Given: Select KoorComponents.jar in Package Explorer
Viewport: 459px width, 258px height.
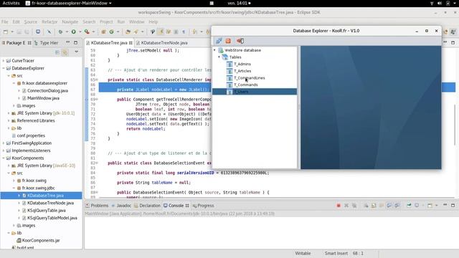Looking at the screenshot, I should pyautogui.click(x=41, y=241).
